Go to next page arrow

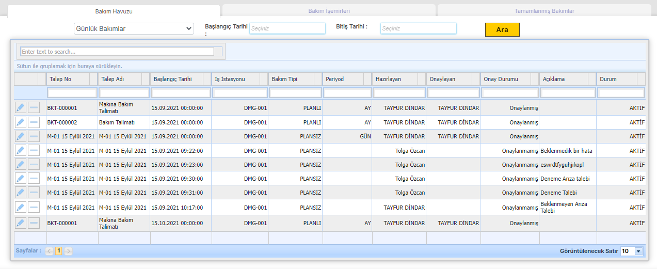point(68,251)
